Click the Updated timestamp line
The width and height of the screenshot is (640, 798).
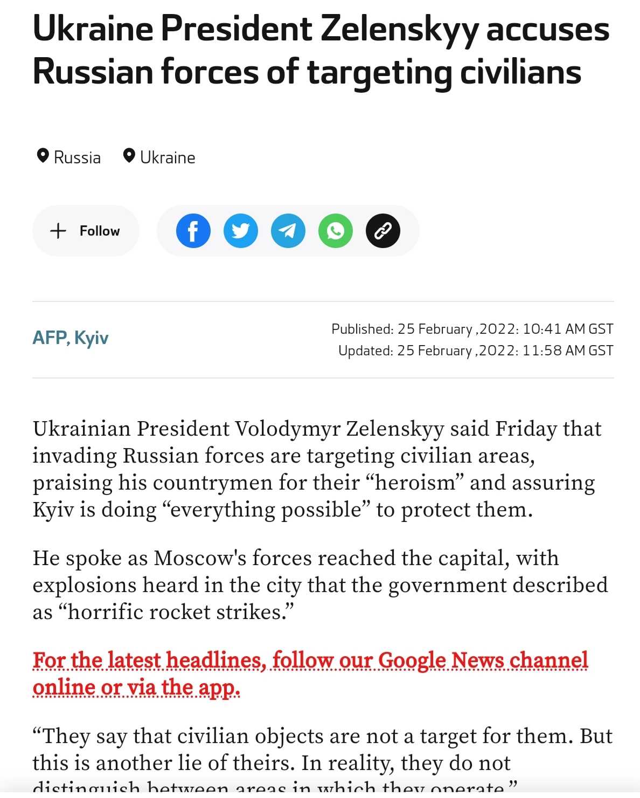point(476,350)
